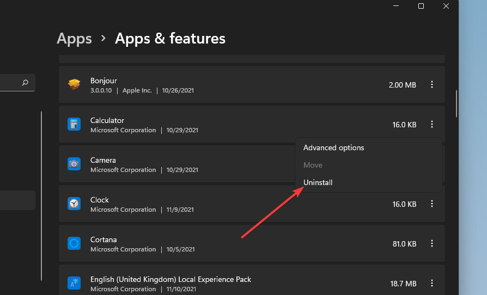Open the three-dot menu for Clock

coord(432,204)
